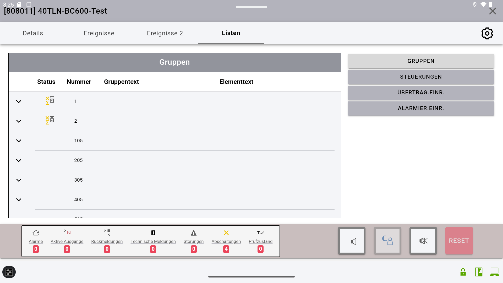Expand group 405 row
The image size is (503, 283).
point(19,200)
